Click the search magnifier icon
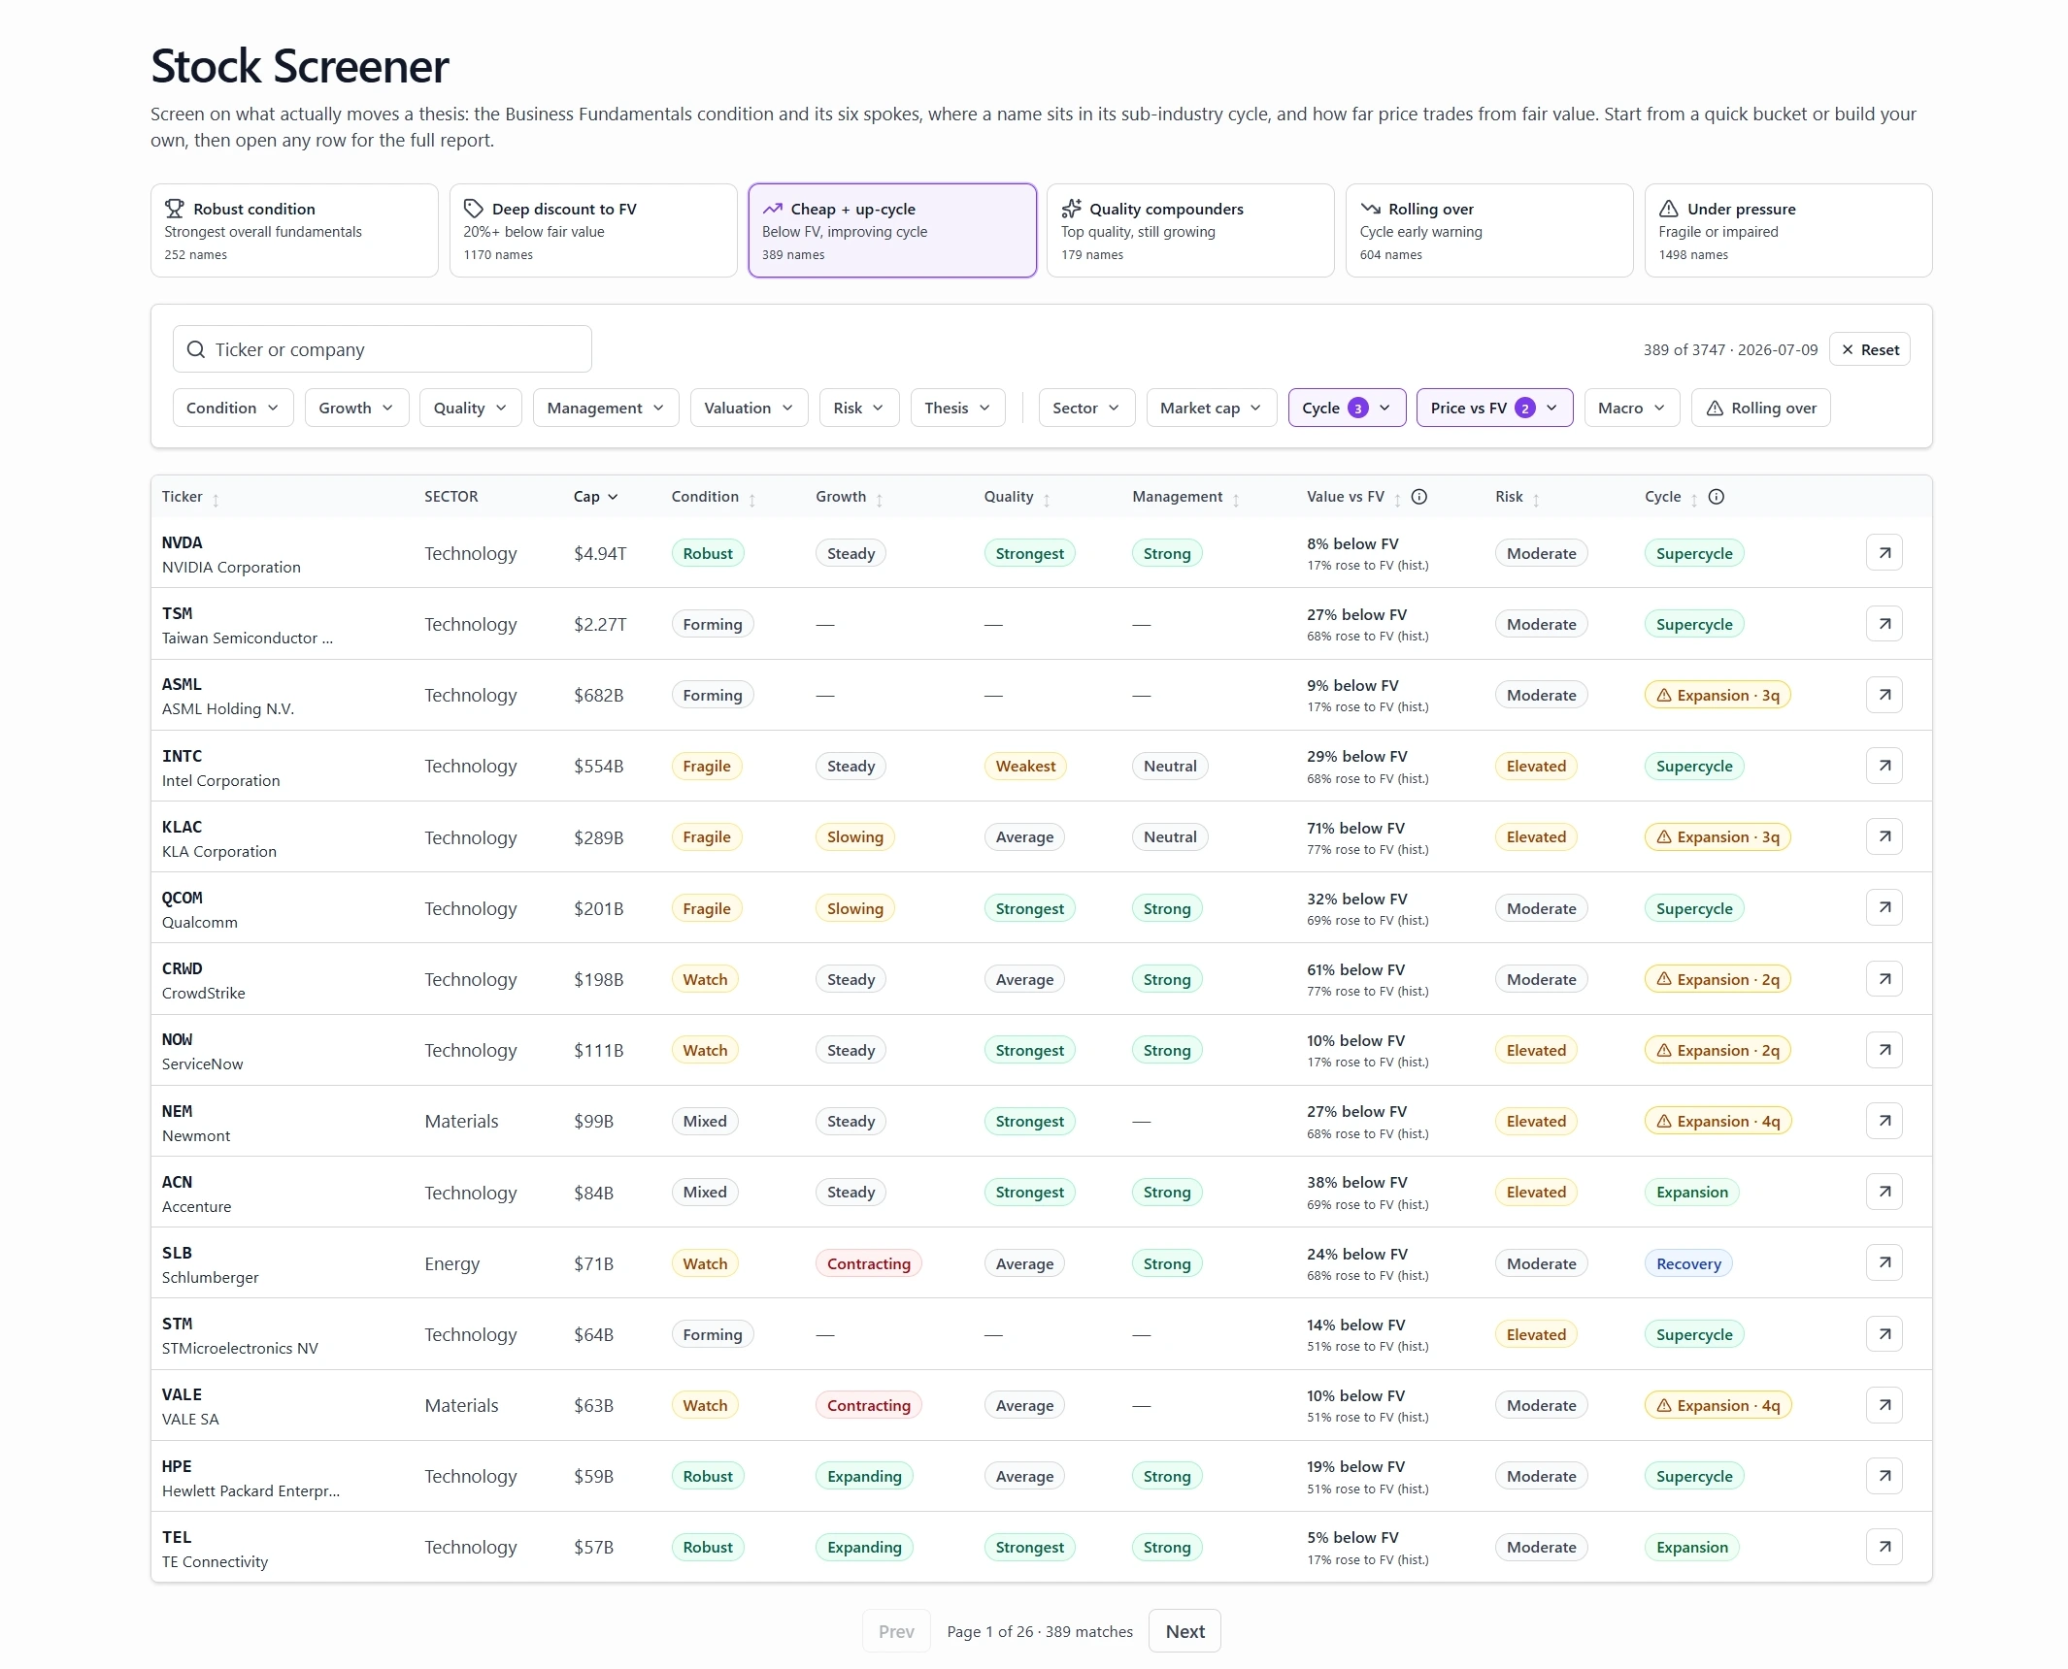 click(x=196, y=349)
